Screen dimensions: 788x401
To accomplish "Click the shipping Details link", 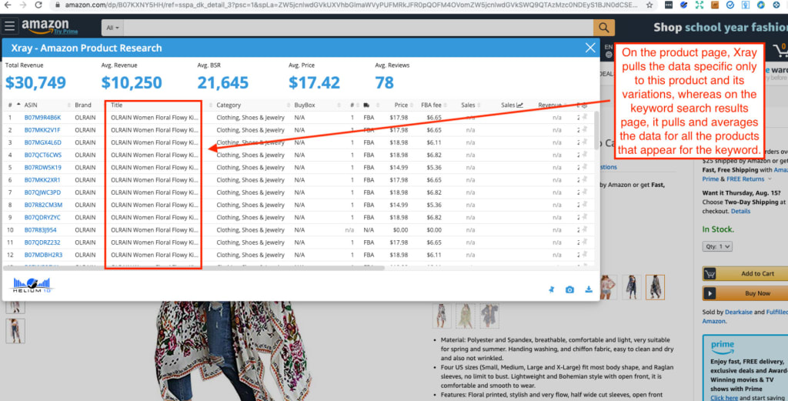I will pos(740,211).
